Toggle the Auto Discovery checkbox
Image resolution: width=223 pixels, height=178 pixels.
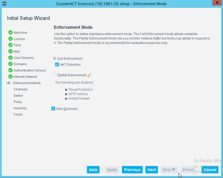click(x=53, y=109)
